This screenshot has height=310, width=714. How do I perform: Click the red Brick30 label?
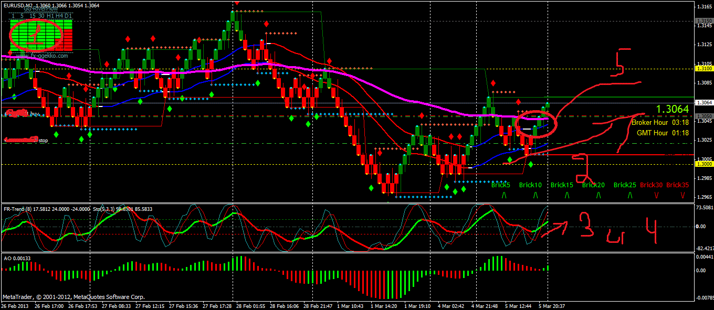point(651,185)
